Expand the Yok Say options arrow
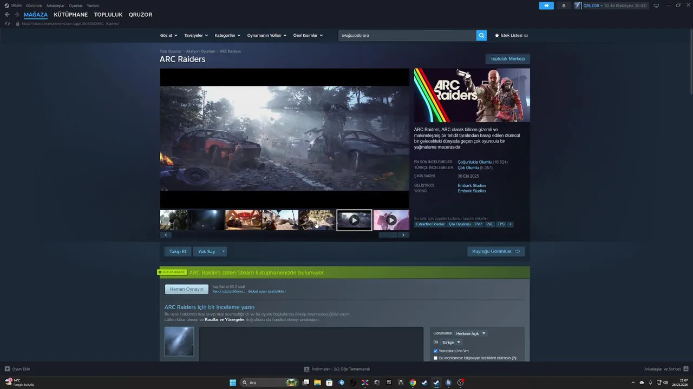The height and width of the screenshot is (389, 693). (x=224, y=251)
